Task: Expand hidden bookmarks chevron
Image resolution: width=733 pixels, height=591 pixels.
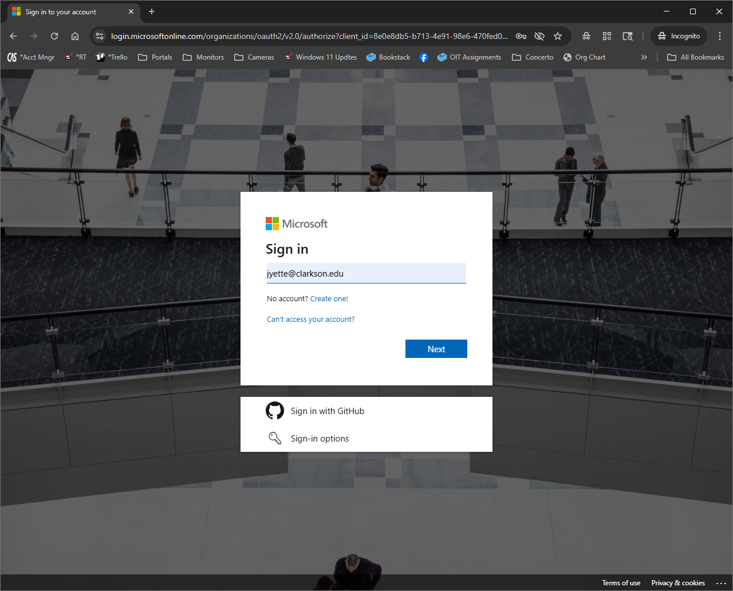Action: coord(644,57)
